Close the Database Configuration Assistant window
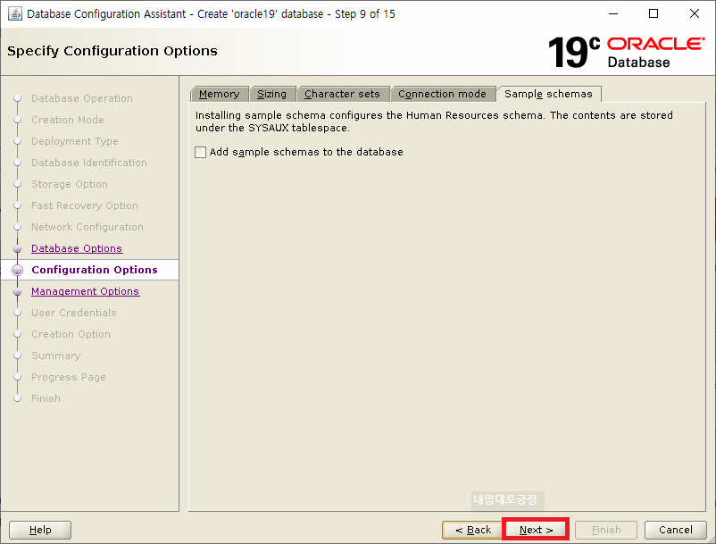This screenshot has width=716, height=544. (x=694, y=13)
